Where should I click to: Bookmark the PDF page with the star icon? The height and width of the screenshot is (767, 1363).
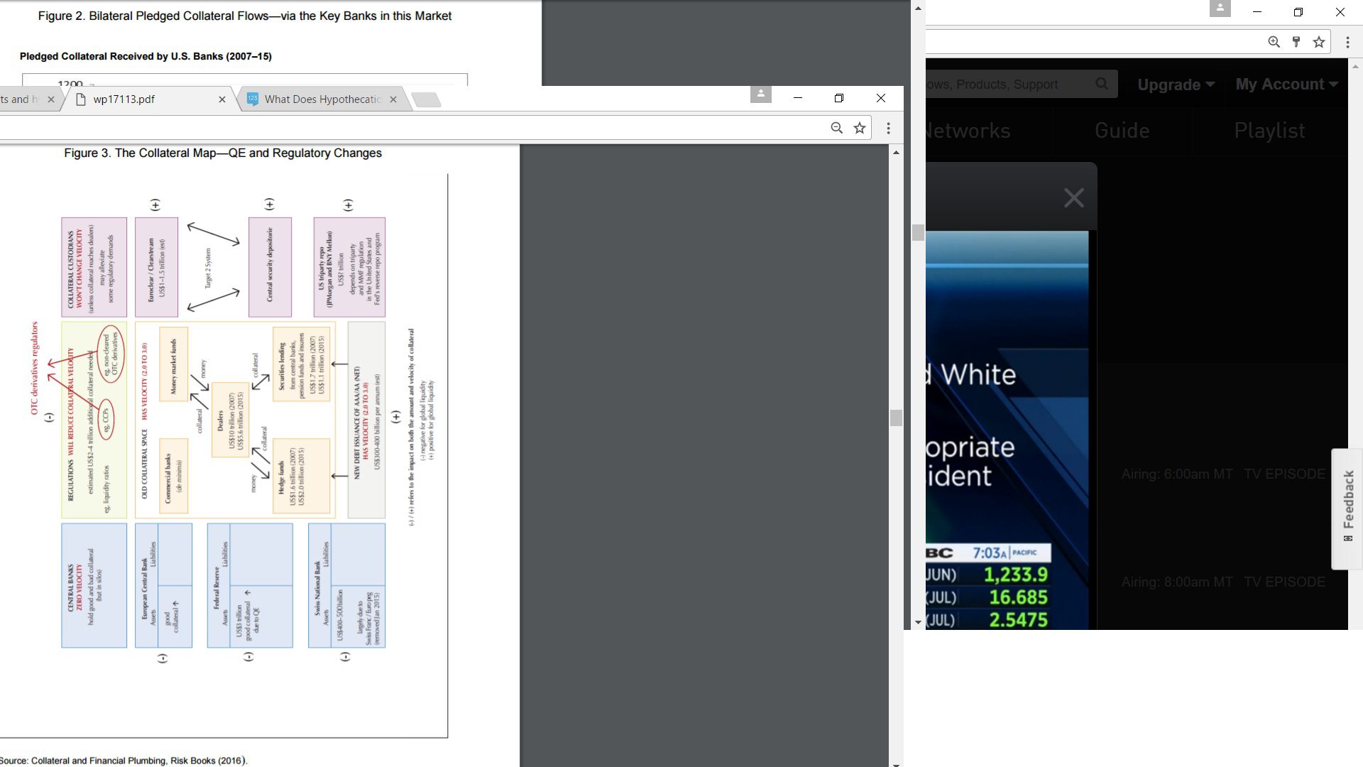860,128
